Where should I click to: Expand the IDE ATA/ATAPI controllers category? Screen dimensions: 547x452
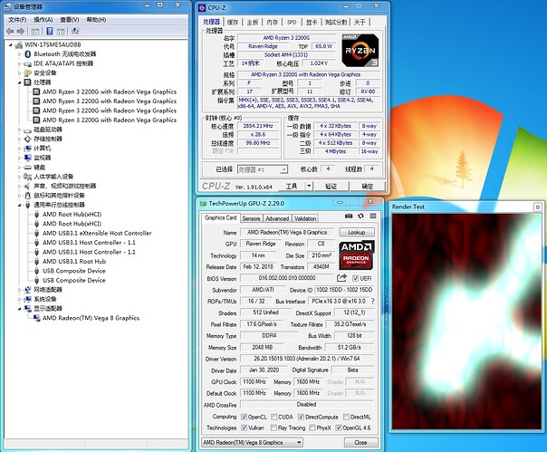[x=20, y=64]
